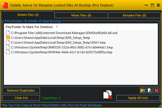
Task: Close the locked files window
Action: 158,5
